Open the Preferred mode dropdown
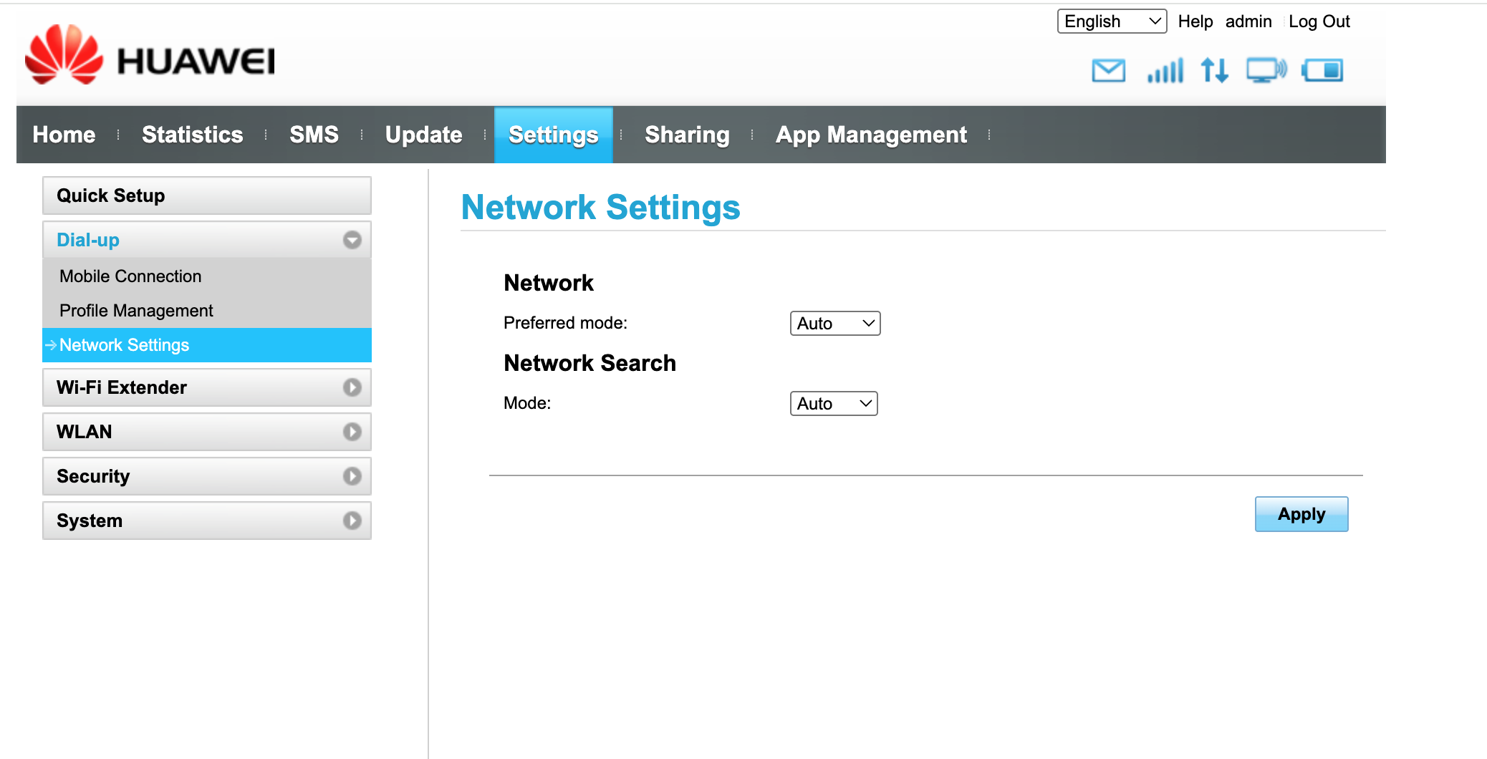 pyautogui.click(x=835, y=324)
